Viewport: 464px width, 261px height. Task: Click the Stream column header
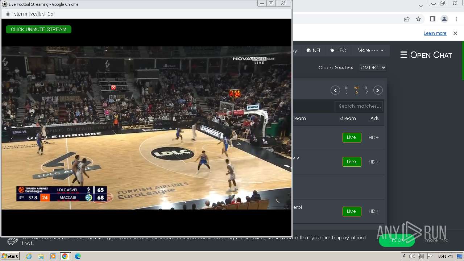point(348,119)
